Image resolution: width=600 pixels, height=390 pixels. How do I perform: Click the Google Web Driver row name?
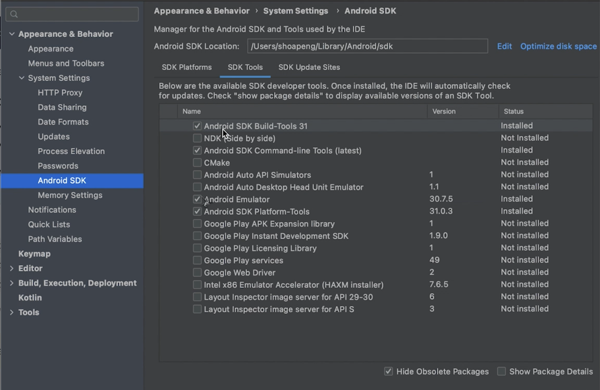(239, 273)
